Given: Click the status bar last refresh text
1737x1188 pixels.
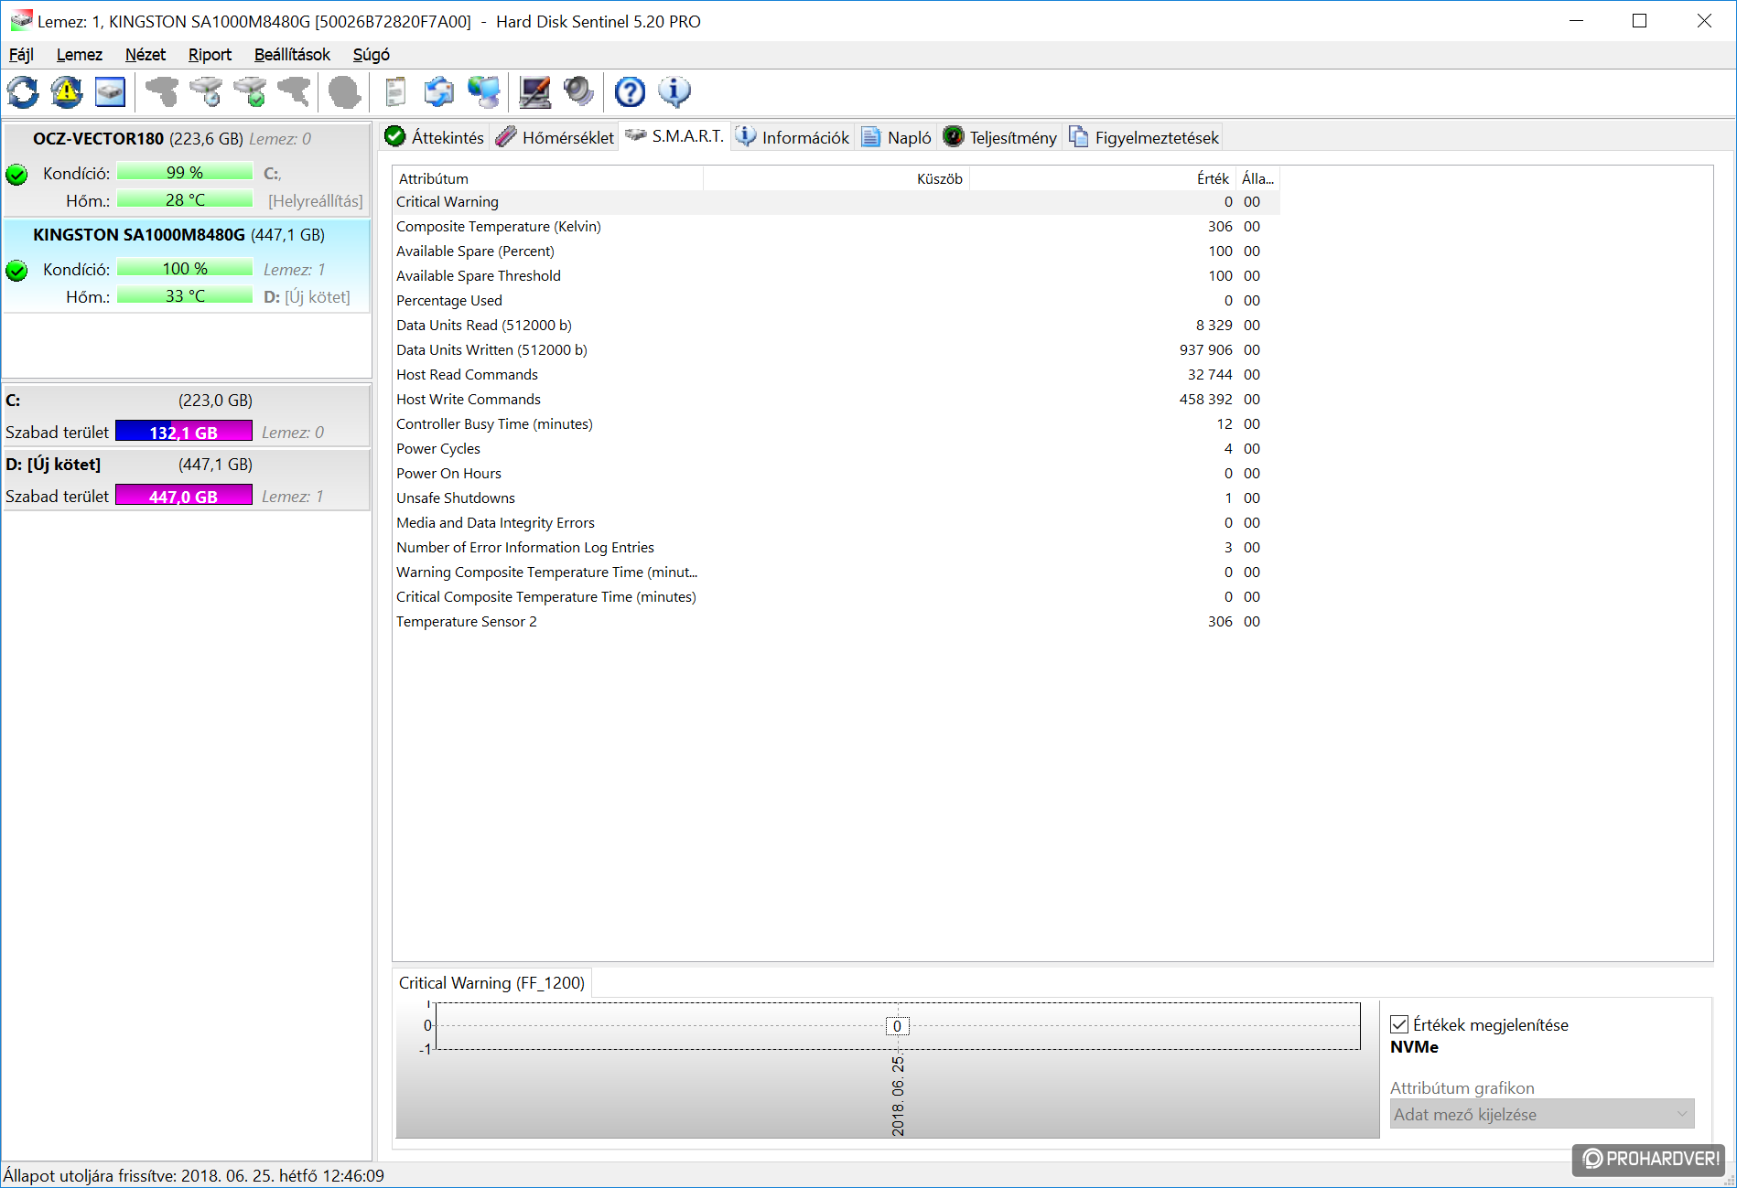Looking at the screenshot, I should pyautogui.click(x=193, y=1175).
